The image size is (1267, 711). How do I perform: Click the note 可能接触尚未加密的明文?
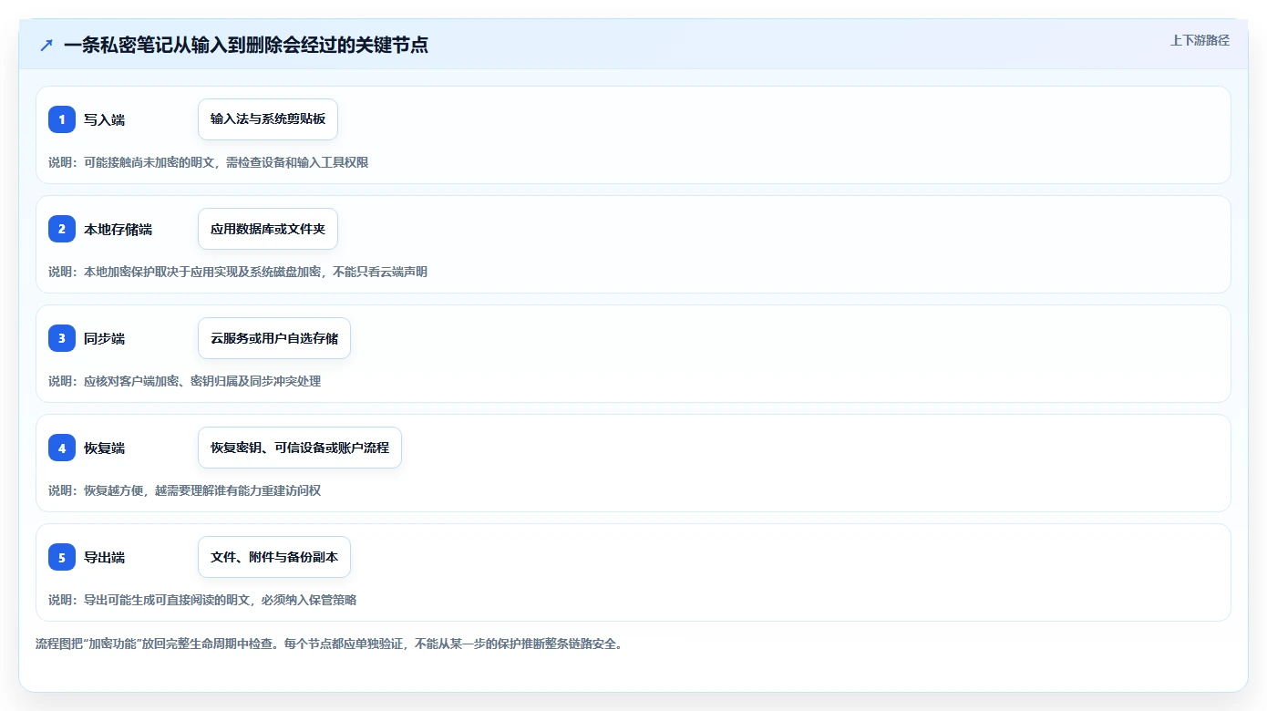tap(208, 162)
